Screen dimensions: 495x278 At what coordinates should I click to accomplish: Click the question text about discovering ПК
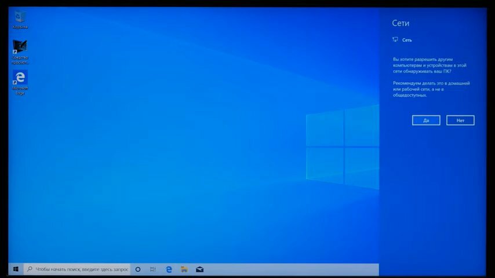click(x=430, y=65)
